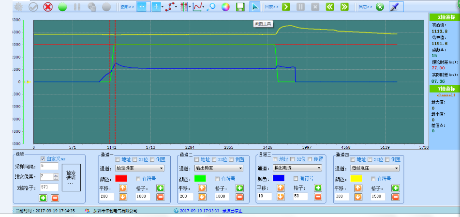Click 通道四 grid value field 1500
Screen dimensions: 460x217
tap(378, 197)
